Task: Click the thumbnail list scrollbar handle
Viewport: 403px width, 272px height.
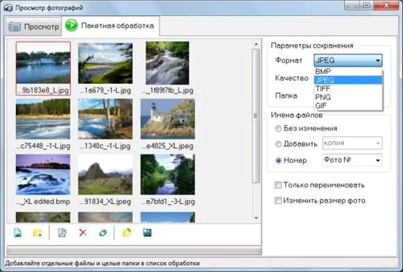Action: [256, 116]
